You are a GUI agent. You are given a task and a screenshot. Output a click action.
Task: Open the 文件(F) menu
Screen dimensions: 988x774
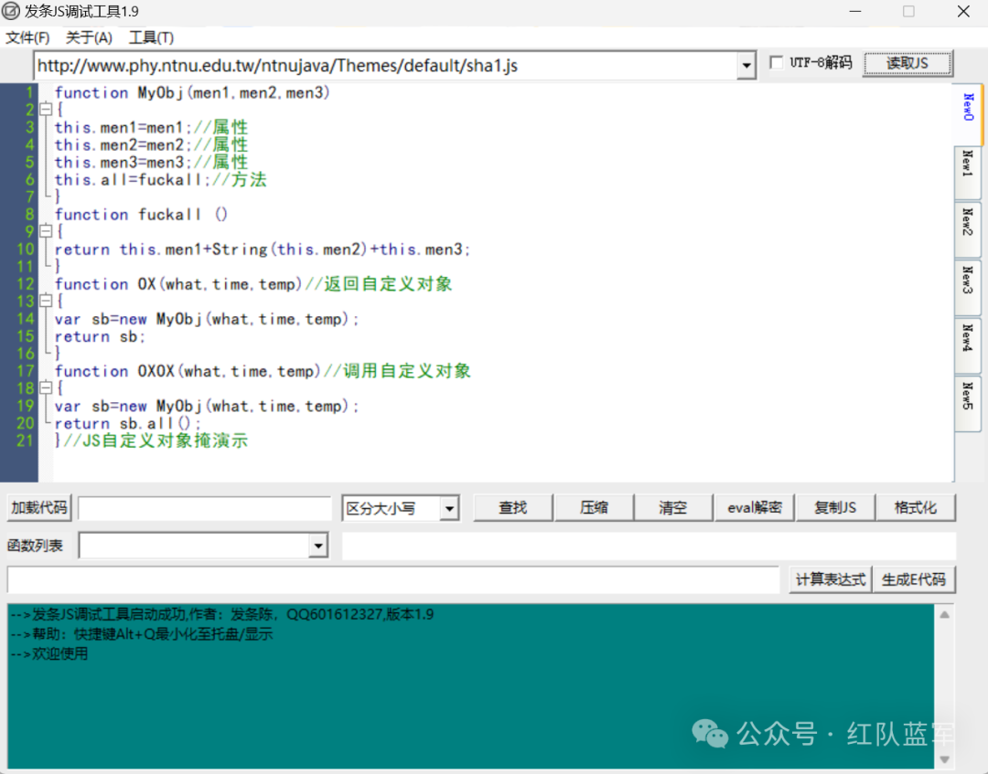coord(27,37)
